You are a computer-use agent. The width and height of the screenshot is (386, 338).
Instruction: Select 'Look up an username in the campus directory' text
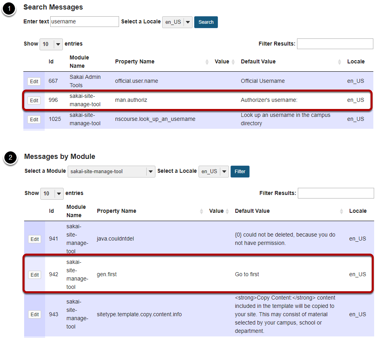[286, 119]
